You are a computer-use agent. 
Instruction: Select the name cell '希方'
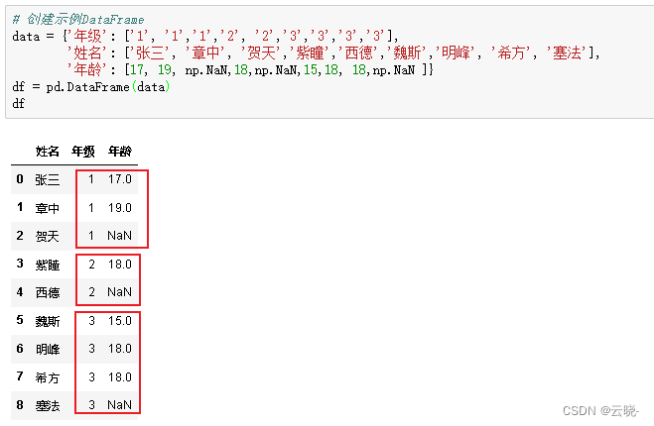[47, 377]
